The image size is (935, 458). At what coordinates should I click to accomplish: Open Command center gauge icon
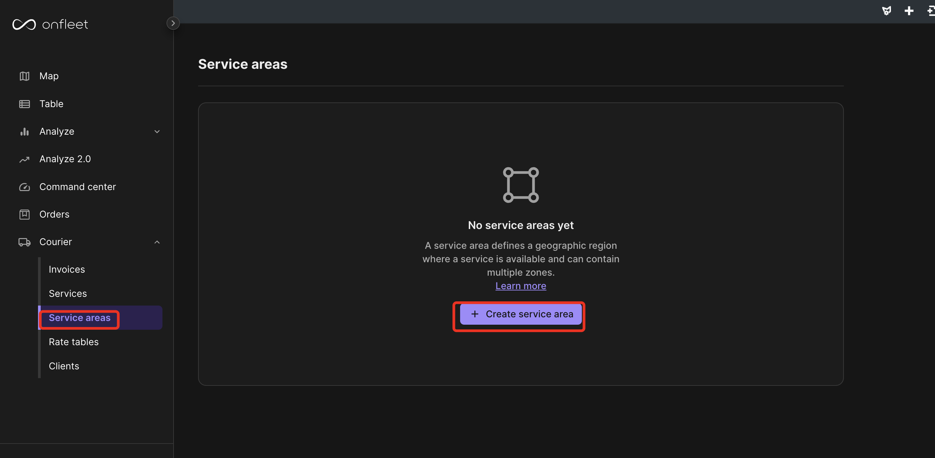coord(24,187)
